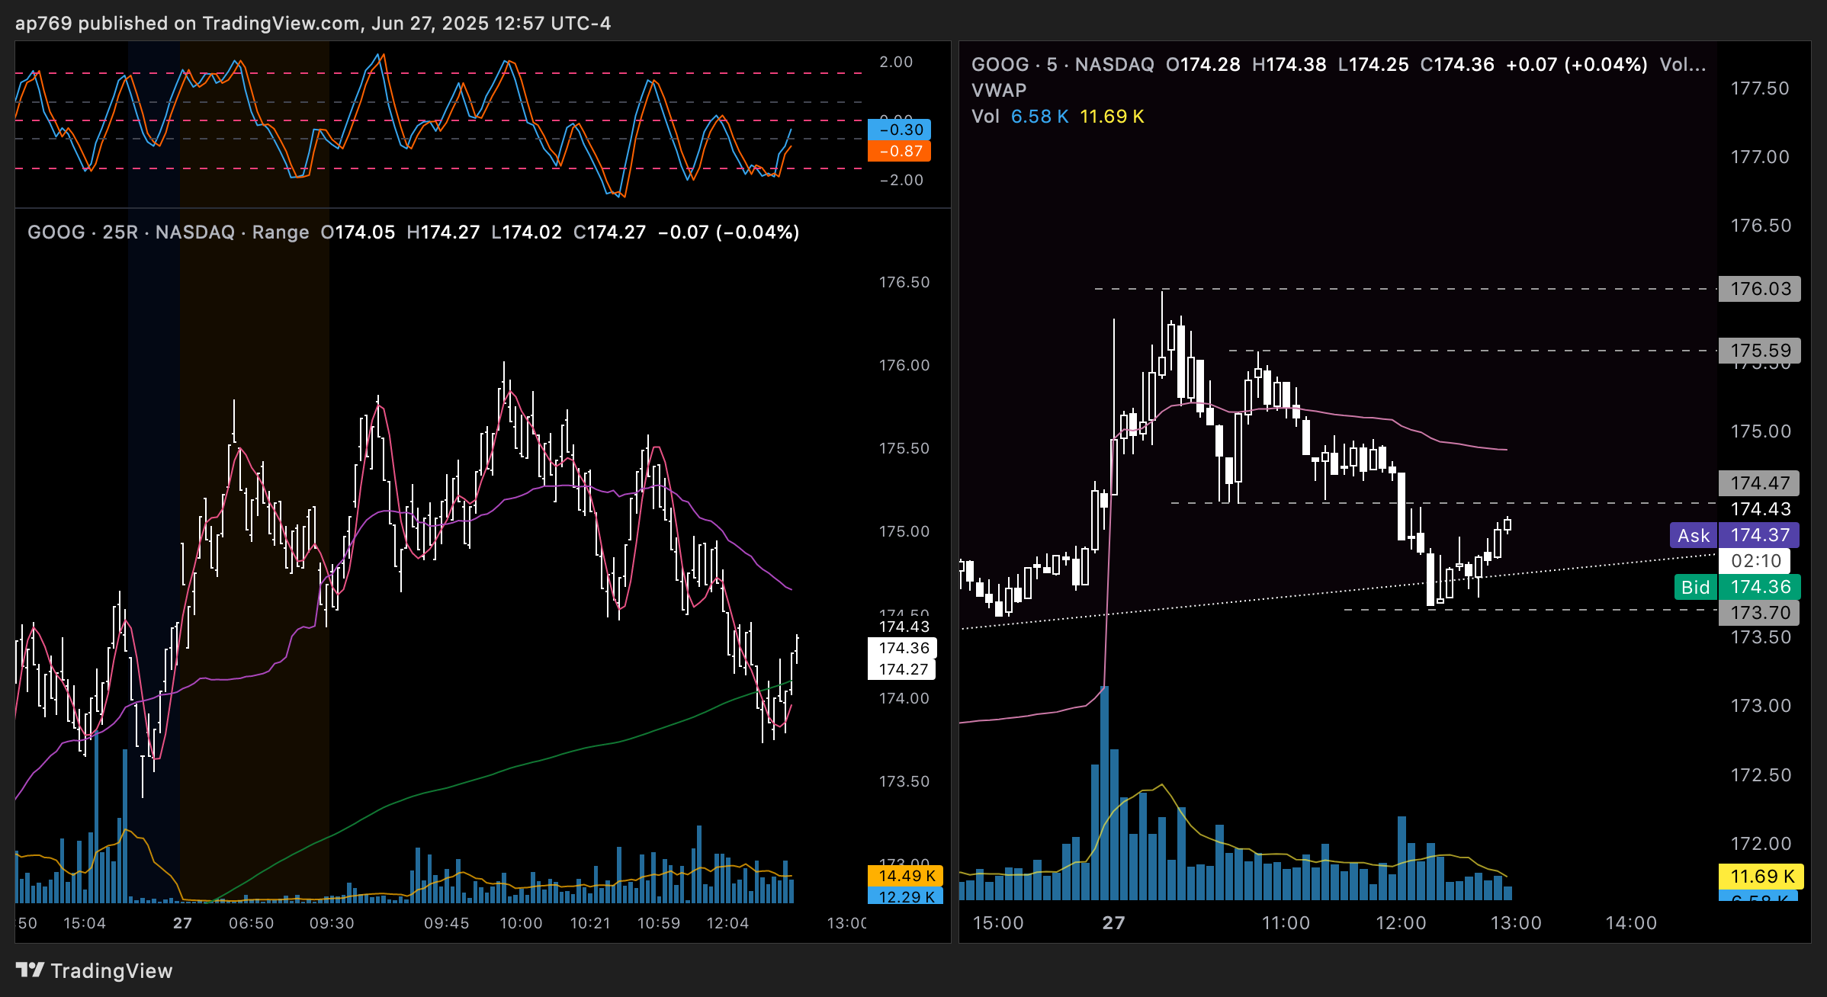The height and width of the screenshot is (997, 1827).
Task: Select the yellow 11.69 K label on price axis
Action: [x=1761, y=877]
